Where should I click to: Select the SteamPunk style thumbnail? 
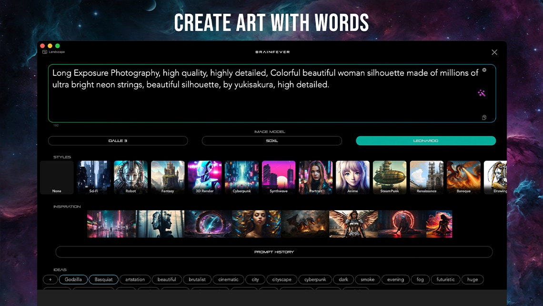coord(390,177)
